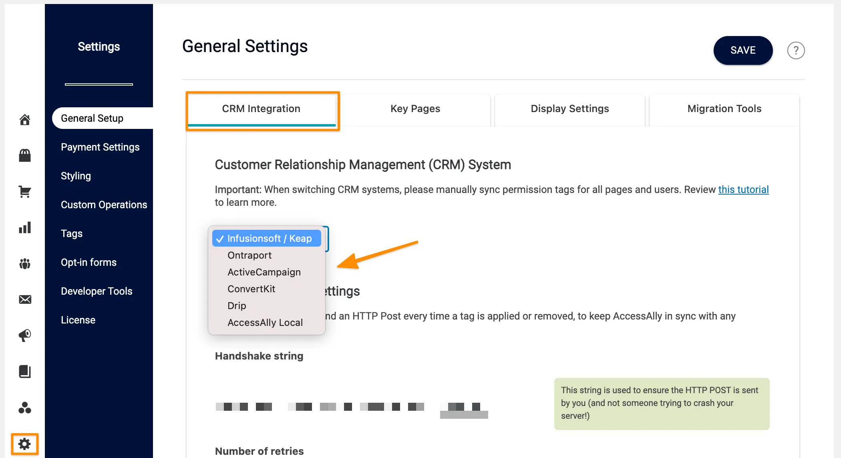This screenshot has width=841, height=458.
Task: Open the home dashboard icon
Action: coord(25,119)
